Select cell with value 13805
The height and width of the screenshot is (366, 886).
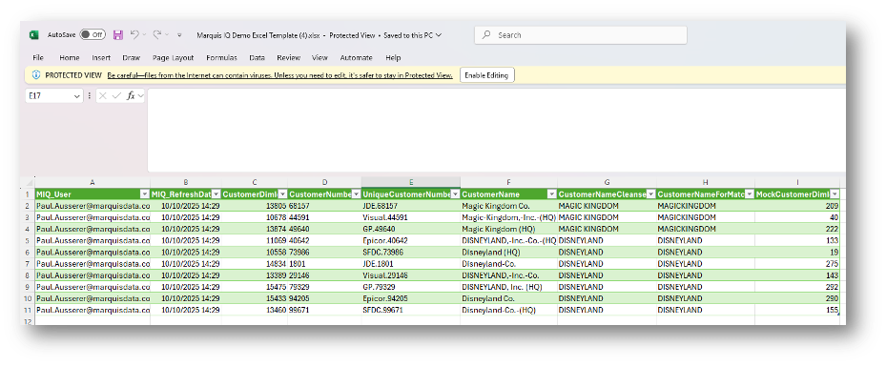click(x=255, y=206)
